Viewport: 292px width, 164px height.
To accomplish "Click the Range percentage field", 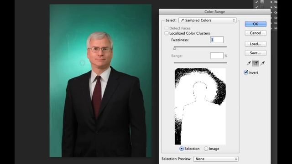I will pyautogui.click(x=217, y=56).
